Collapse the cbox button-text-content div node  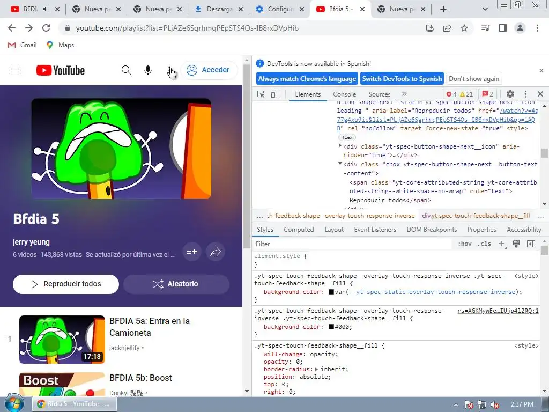pyautogui.click(x=340, y=164)
